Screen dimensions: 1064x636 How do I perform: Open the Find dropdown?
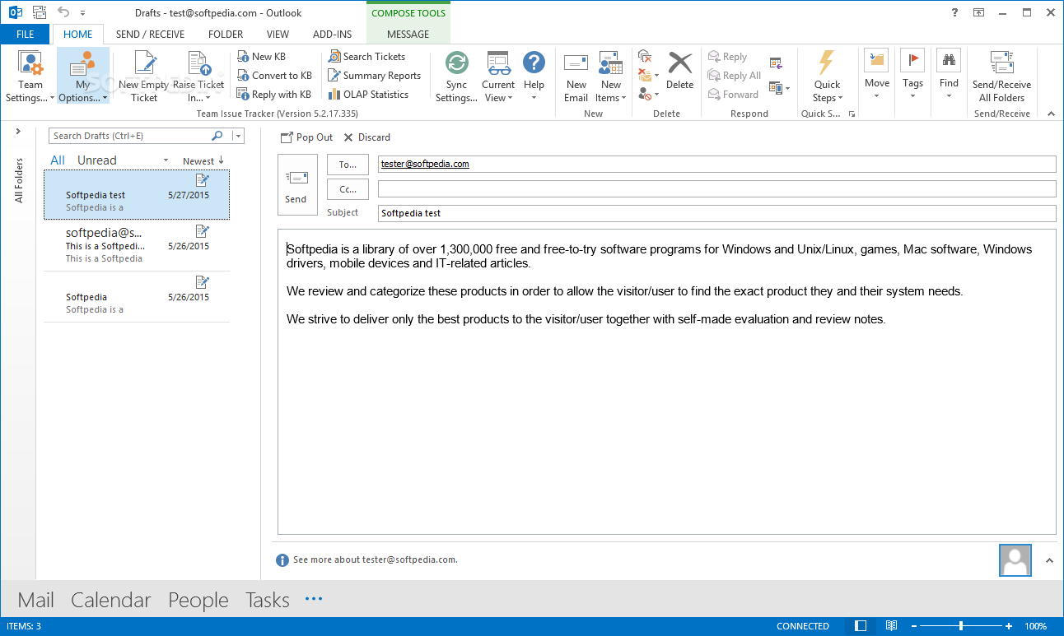click(x=949, y=77)
